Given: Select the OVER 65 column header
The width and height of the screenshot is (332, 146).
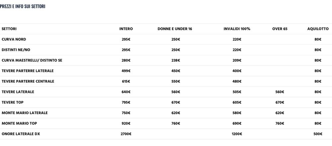Looking at the screenshot, I should pyautogui.click(x=280, y=29).
